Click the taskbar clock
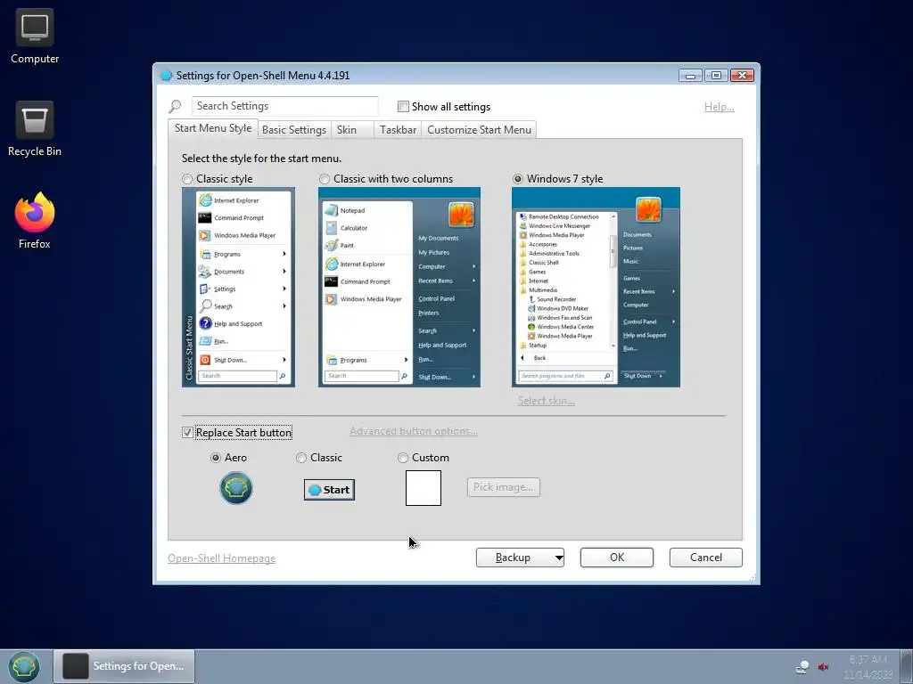 [x=868, y=666]
